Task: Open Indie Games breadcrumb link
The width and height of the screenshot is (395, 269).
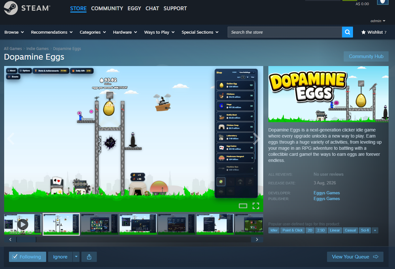Action: tap(38, 49)
